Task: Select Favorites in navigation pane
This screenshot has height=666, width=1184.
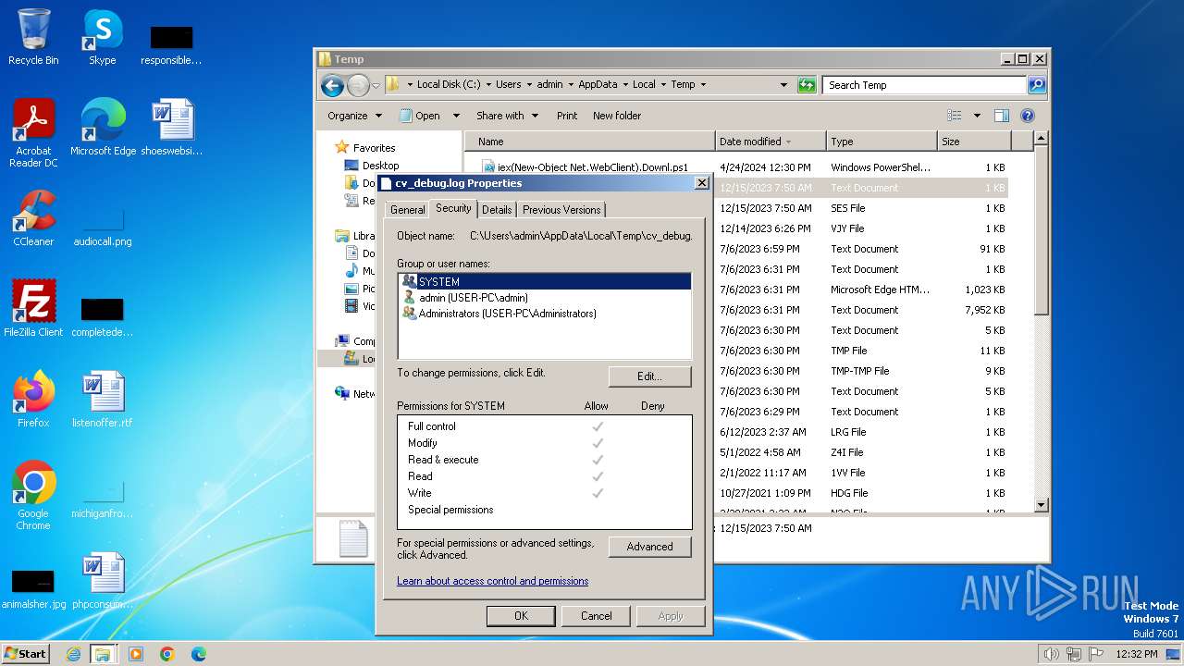Action: click(374, 148)
